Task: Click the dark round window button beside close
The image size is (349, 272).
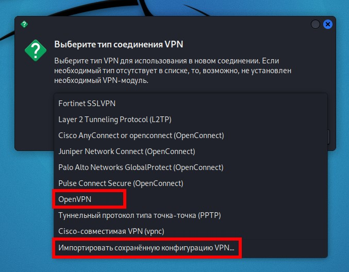Action: tap(315, 24)
